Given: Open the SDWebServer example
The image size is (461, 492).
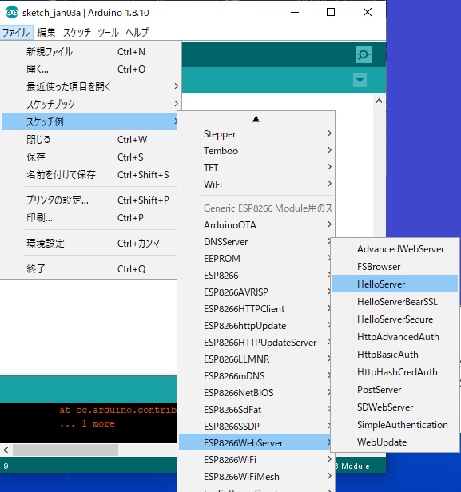Looking at the screenshot, I should pyautogui.click(x=395, y=407).
